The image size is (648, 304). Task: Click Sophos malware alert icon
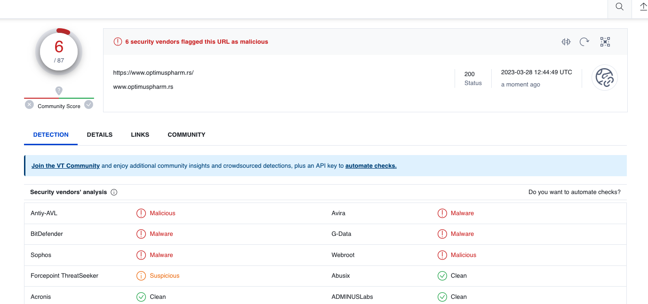coord(141,255)
